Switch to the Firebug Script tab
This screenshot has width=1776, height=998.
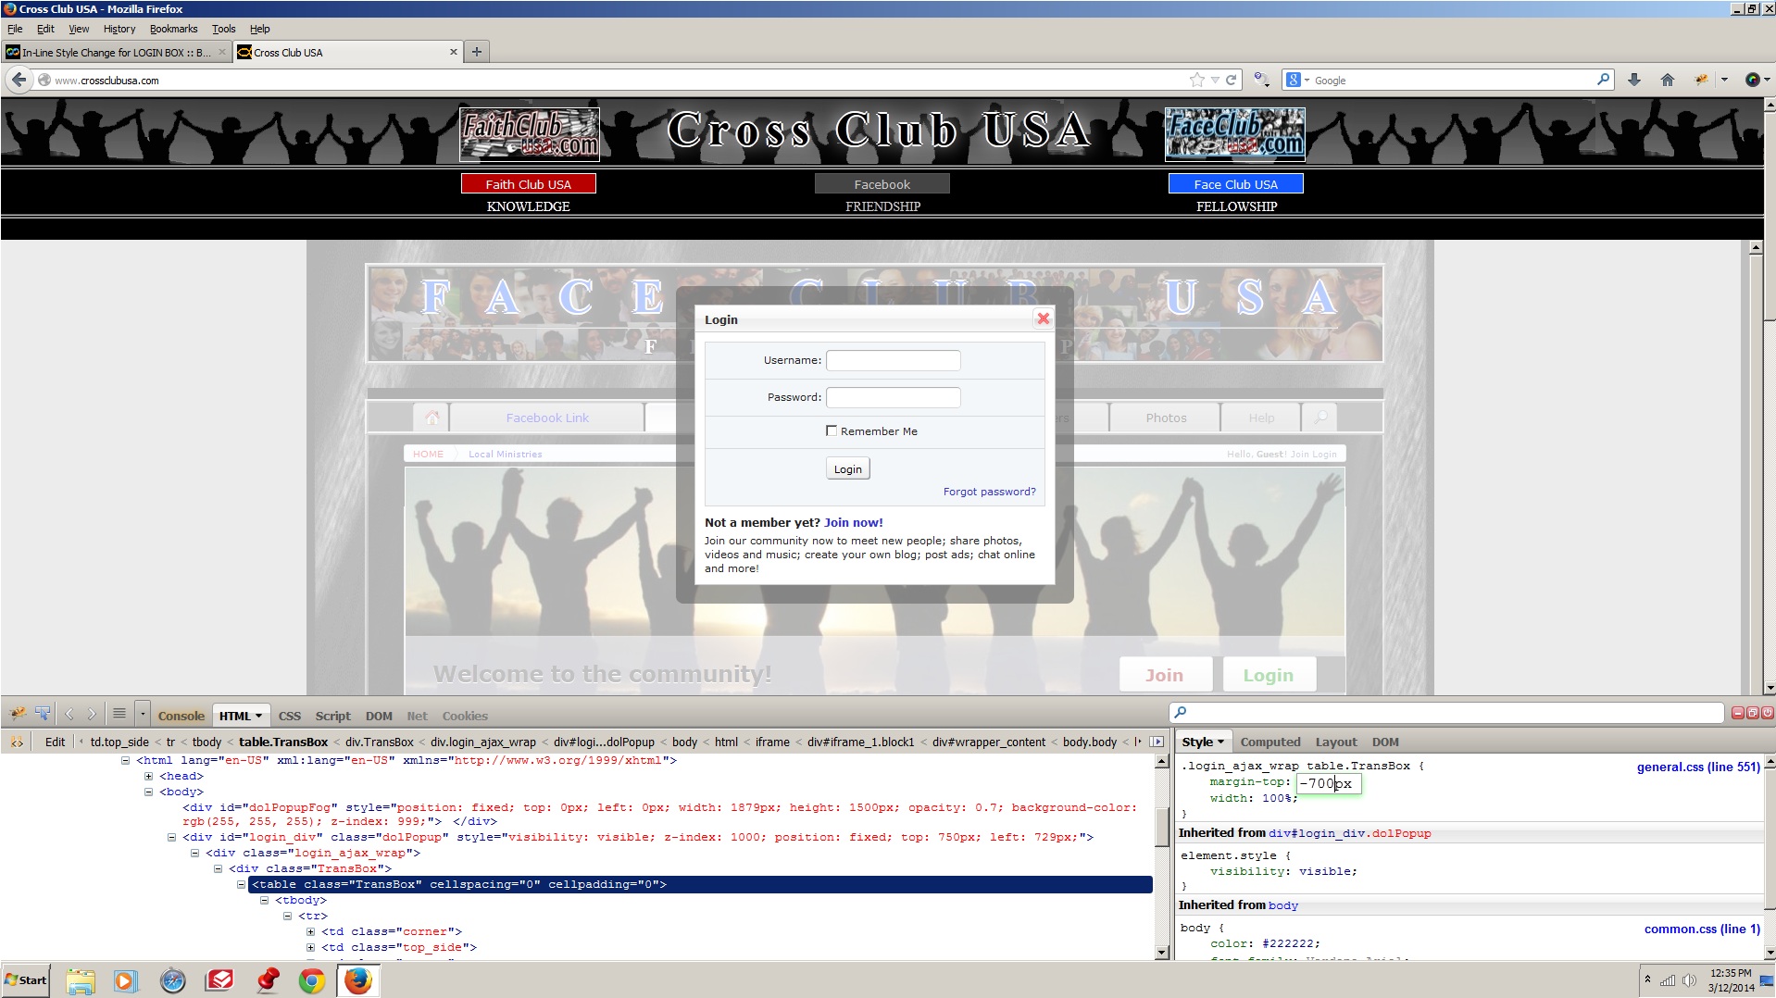tap(332, 716)
